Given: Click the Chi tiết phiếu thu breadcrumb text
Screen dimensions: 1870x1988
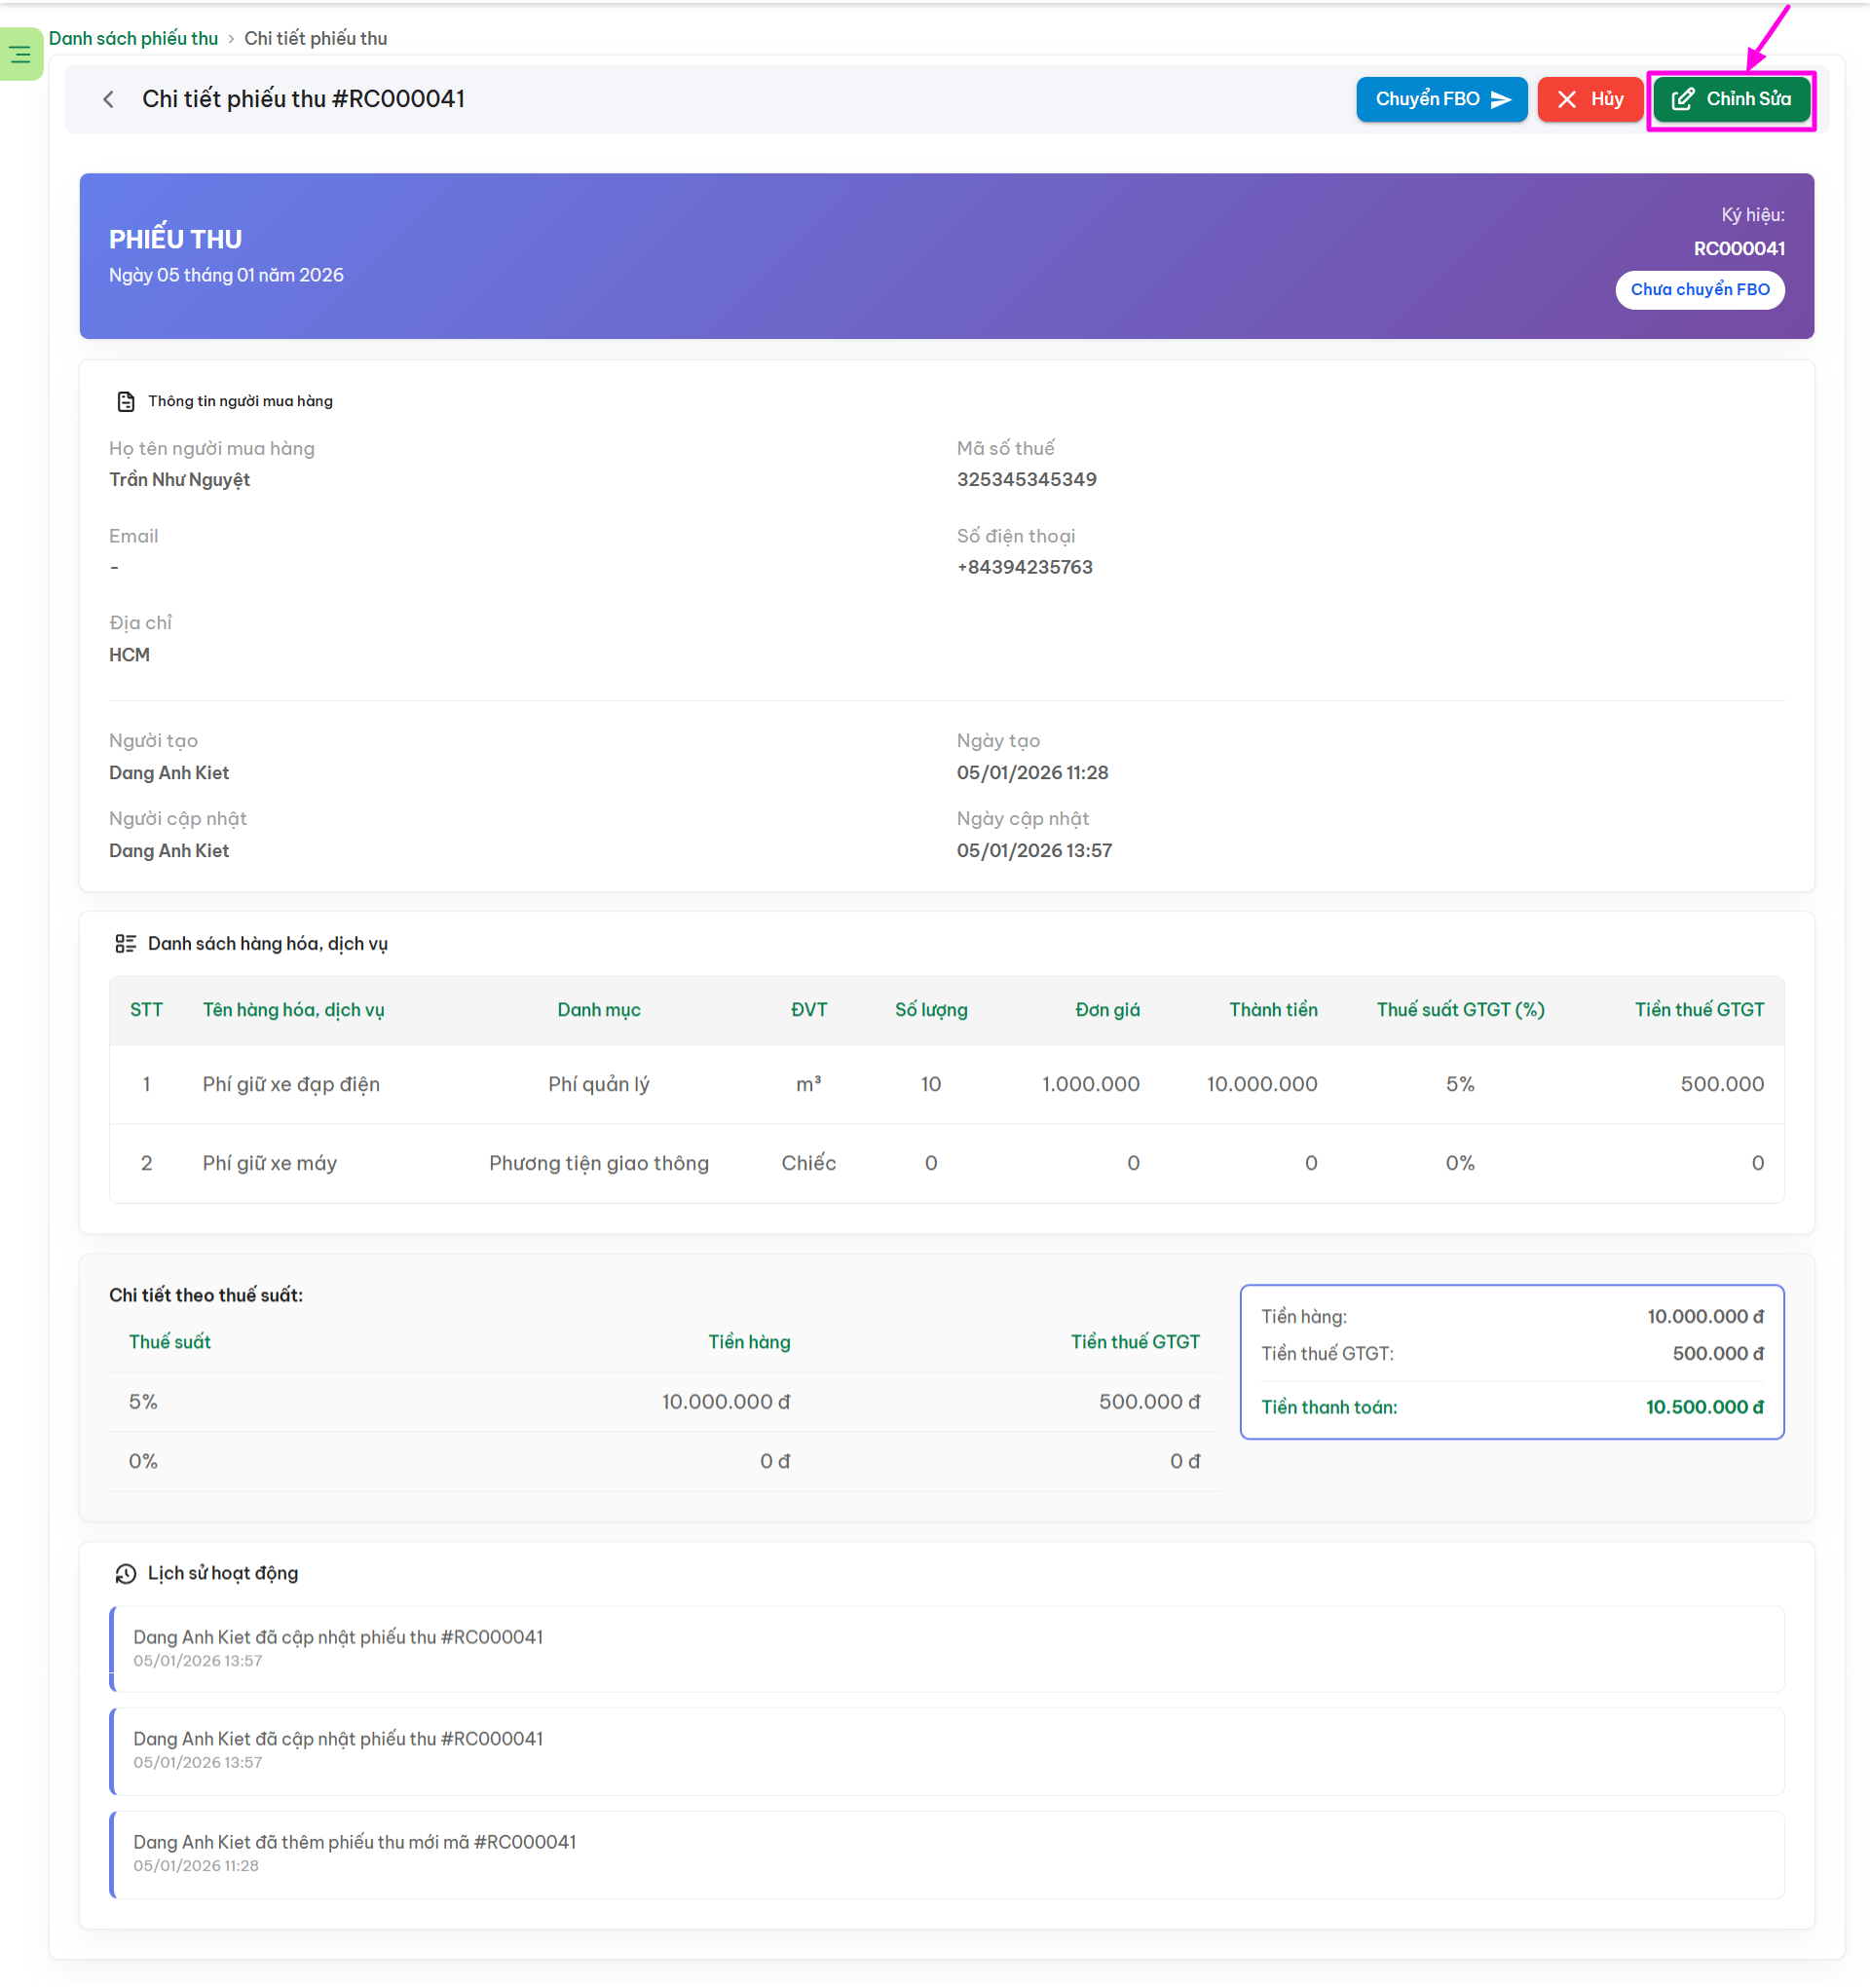Looking at the screenshot, I should point(315,38).
